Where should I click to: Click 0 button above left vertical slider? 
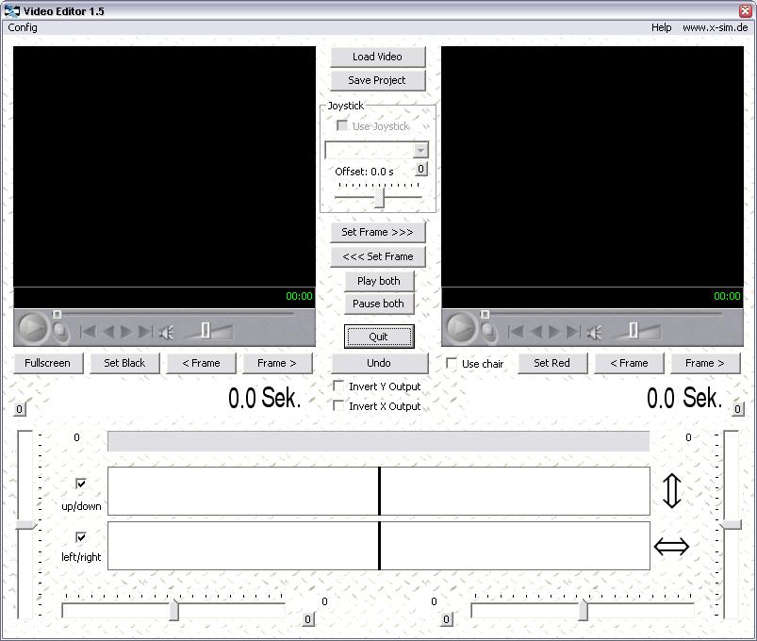point(19,409)
